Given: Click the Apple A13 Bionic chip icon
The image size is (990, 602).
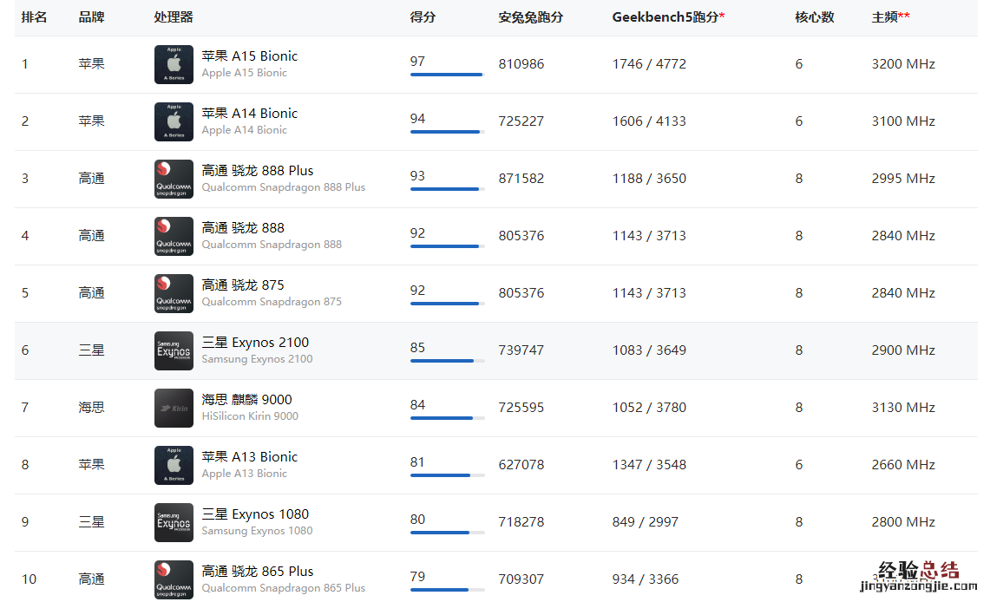Looking at the screenshot, I should (174, 465).
